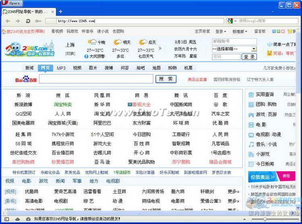The width and height of the screenshot is (302, 224).
Task: Click the 小游戏 sidebar icon
Action: click(x=251, y=154)
